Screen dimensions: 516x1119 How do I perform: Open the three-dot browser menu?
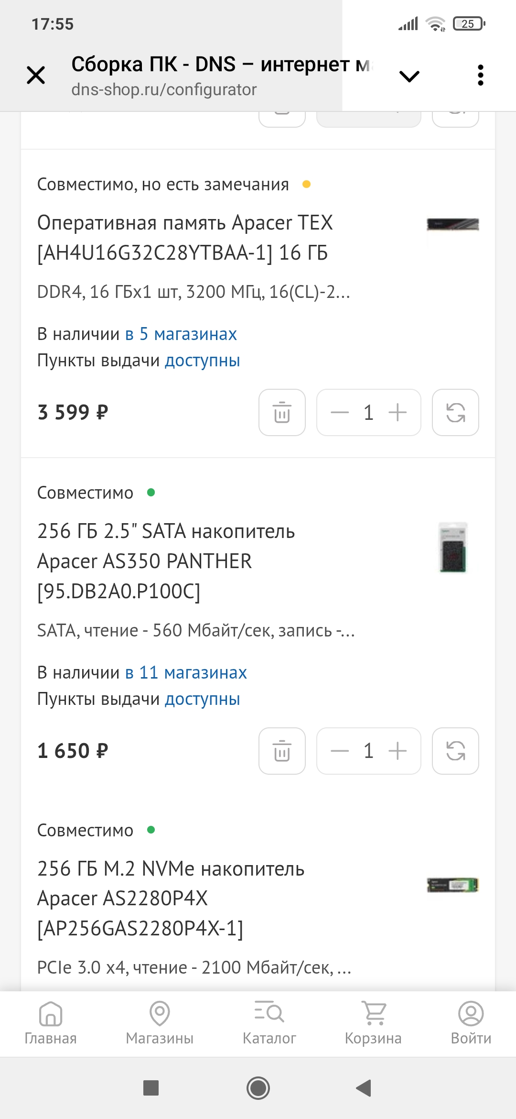(x=480, y=75)
